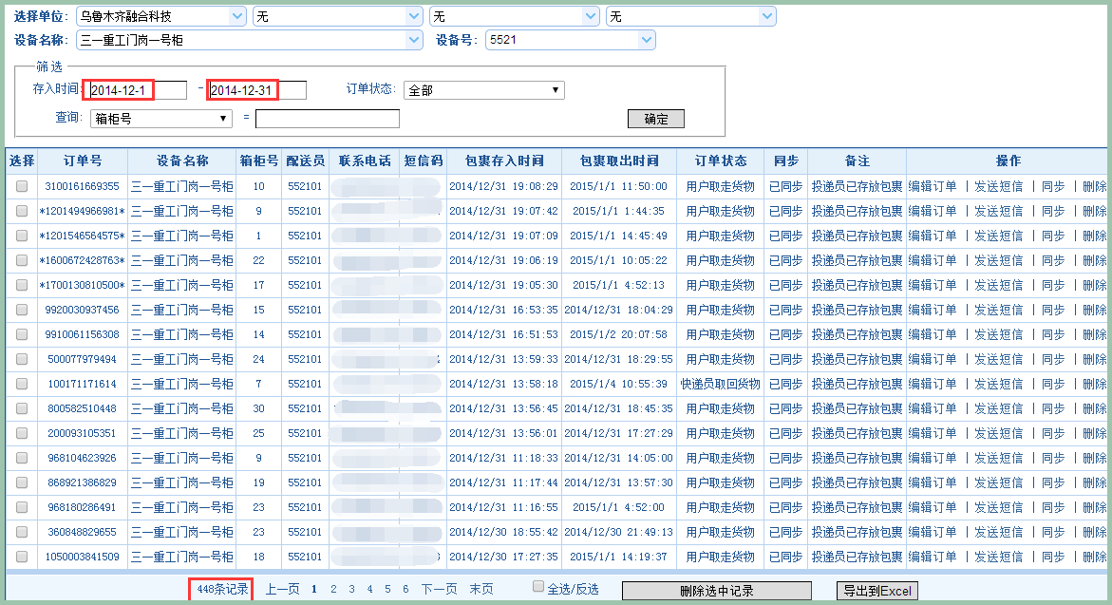Open the 设备号 5521 dropdown
Screen dimensions: 1112x605
570,40
